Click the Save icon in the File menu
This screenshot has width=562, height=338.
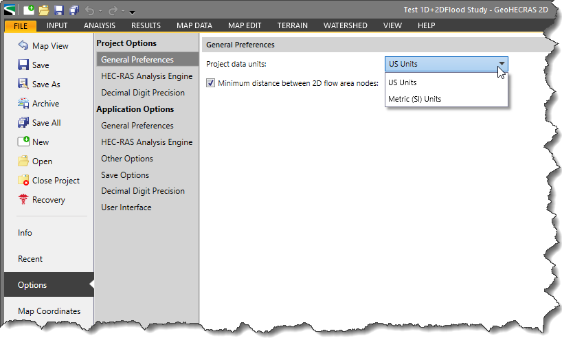pyautogui.click(x=23, y=65)
